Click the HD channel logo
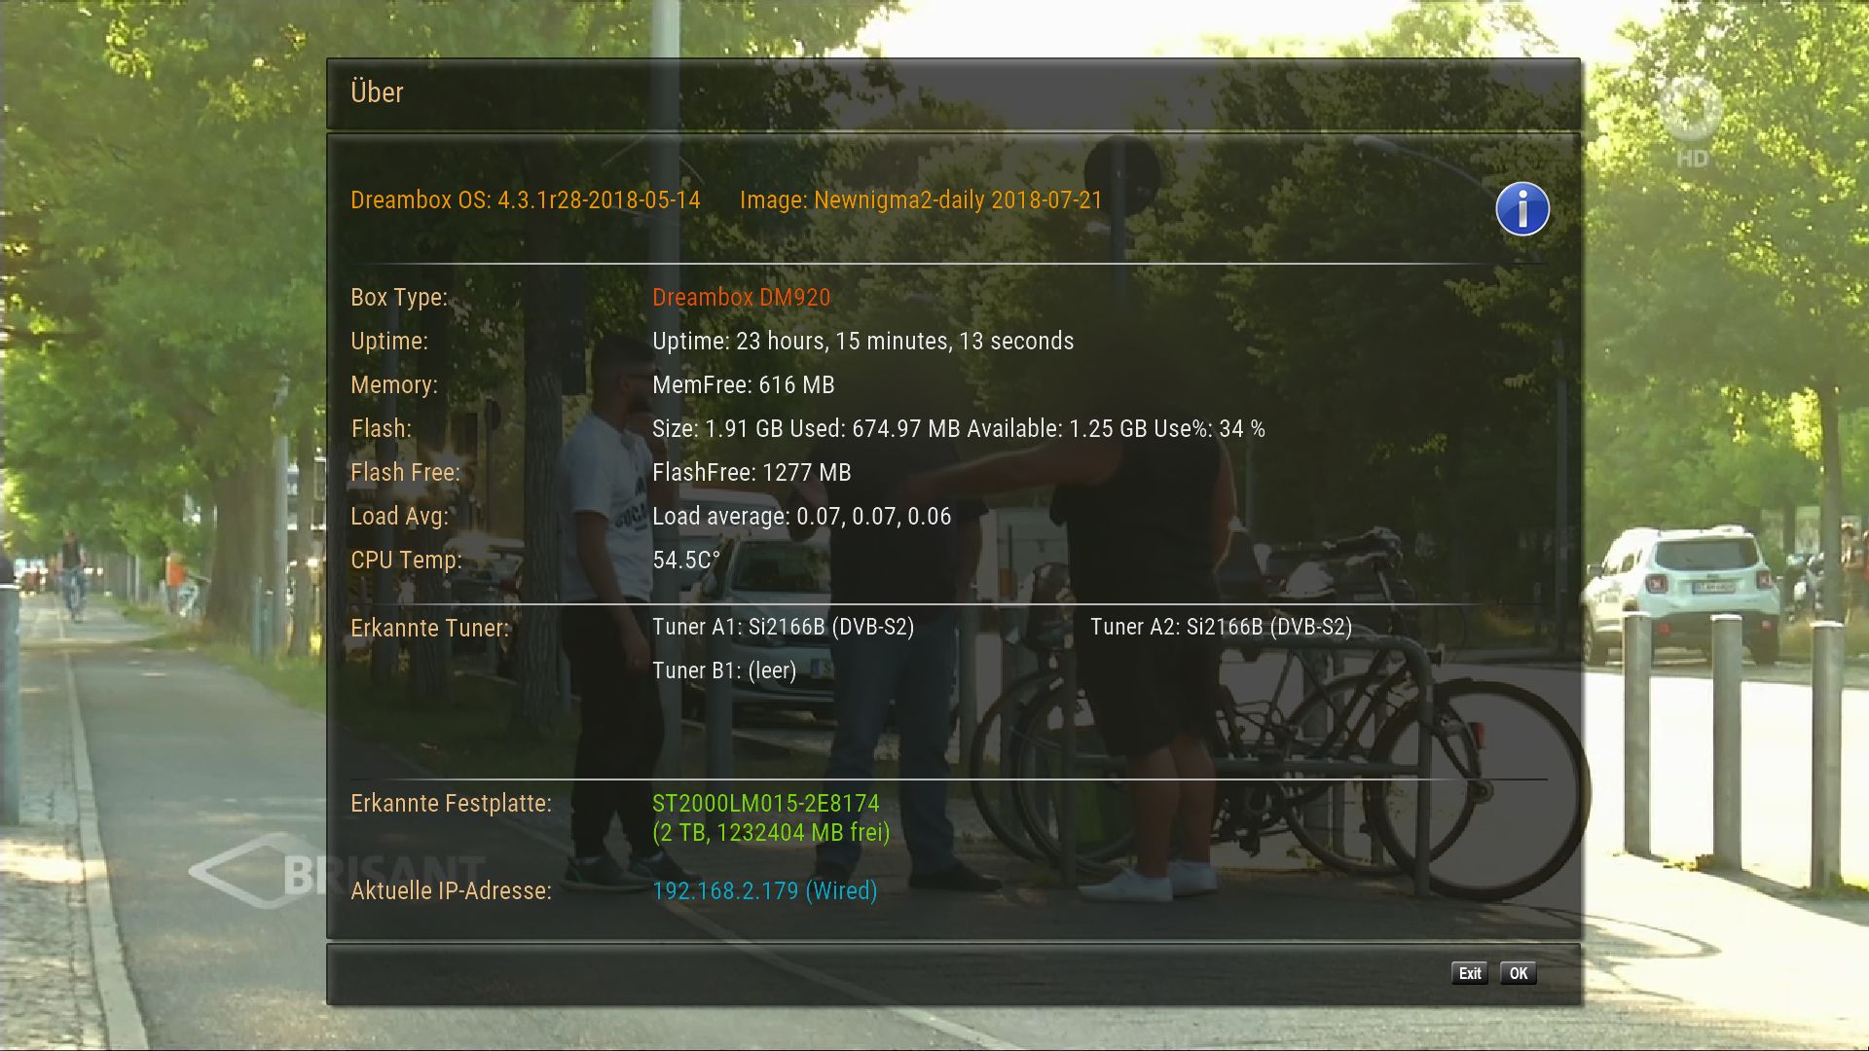The width and height of the screenshot is (1869, 1051). 1691,127
